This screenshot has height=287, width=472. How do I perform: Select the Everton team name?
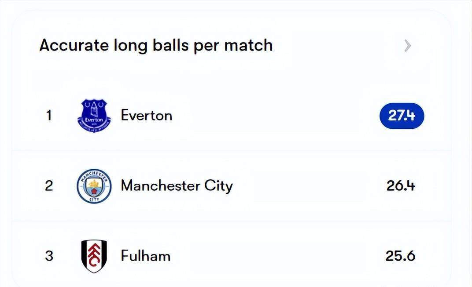pyautogui.click(x=146, y=116)
